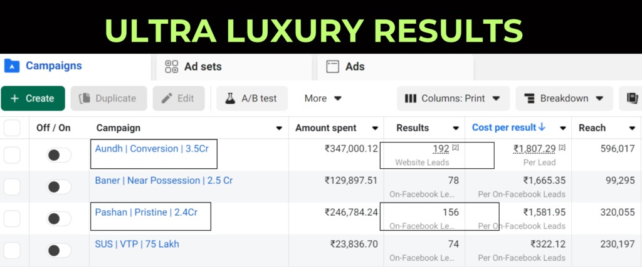Enable the SUS VTP 75 Lakh campaign
The height and width of the screenshot is (267, 642).
pyautogui.click(x=59, y=250)
